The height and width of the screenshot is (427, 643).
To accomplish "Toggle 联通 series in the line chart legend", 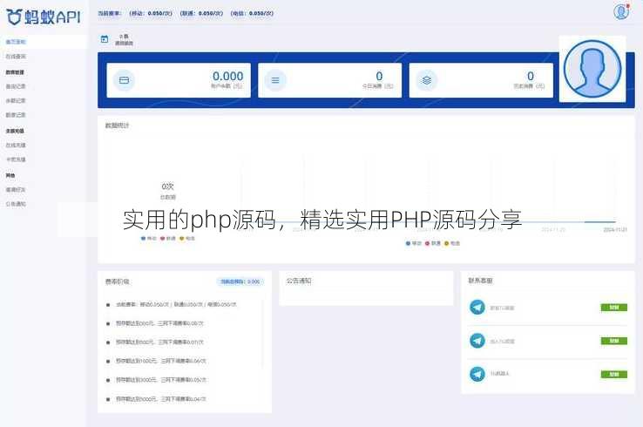I will pyautogui.click(x=433, y=243).
